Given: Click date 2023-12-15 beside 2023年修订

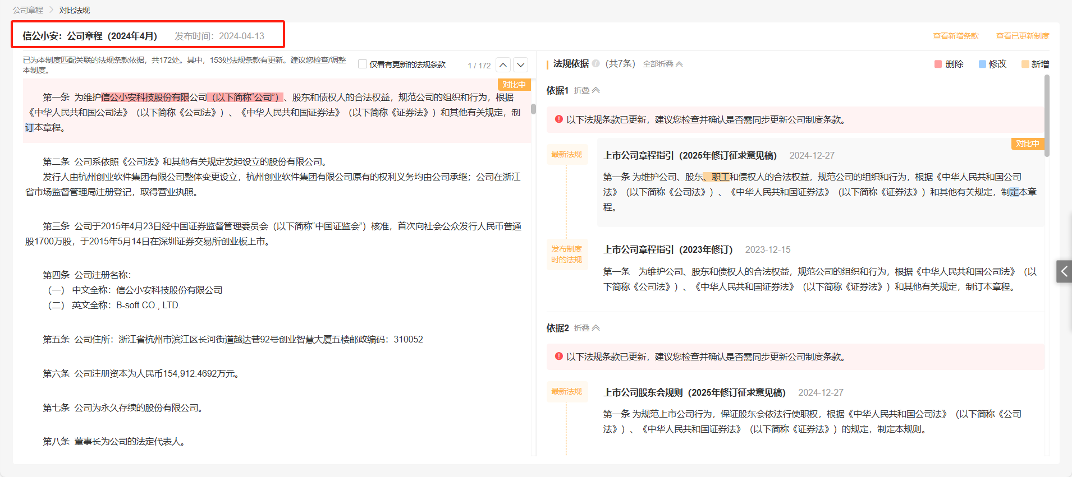Looking at the screenshot, I should 768,249.
